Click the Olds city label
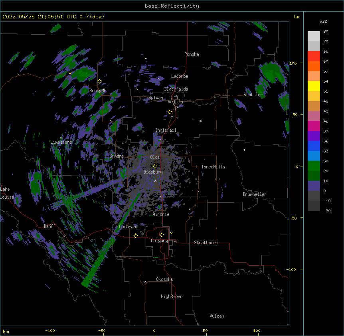The height and width of the screenshot is (336, 344). tap(155, 157)
